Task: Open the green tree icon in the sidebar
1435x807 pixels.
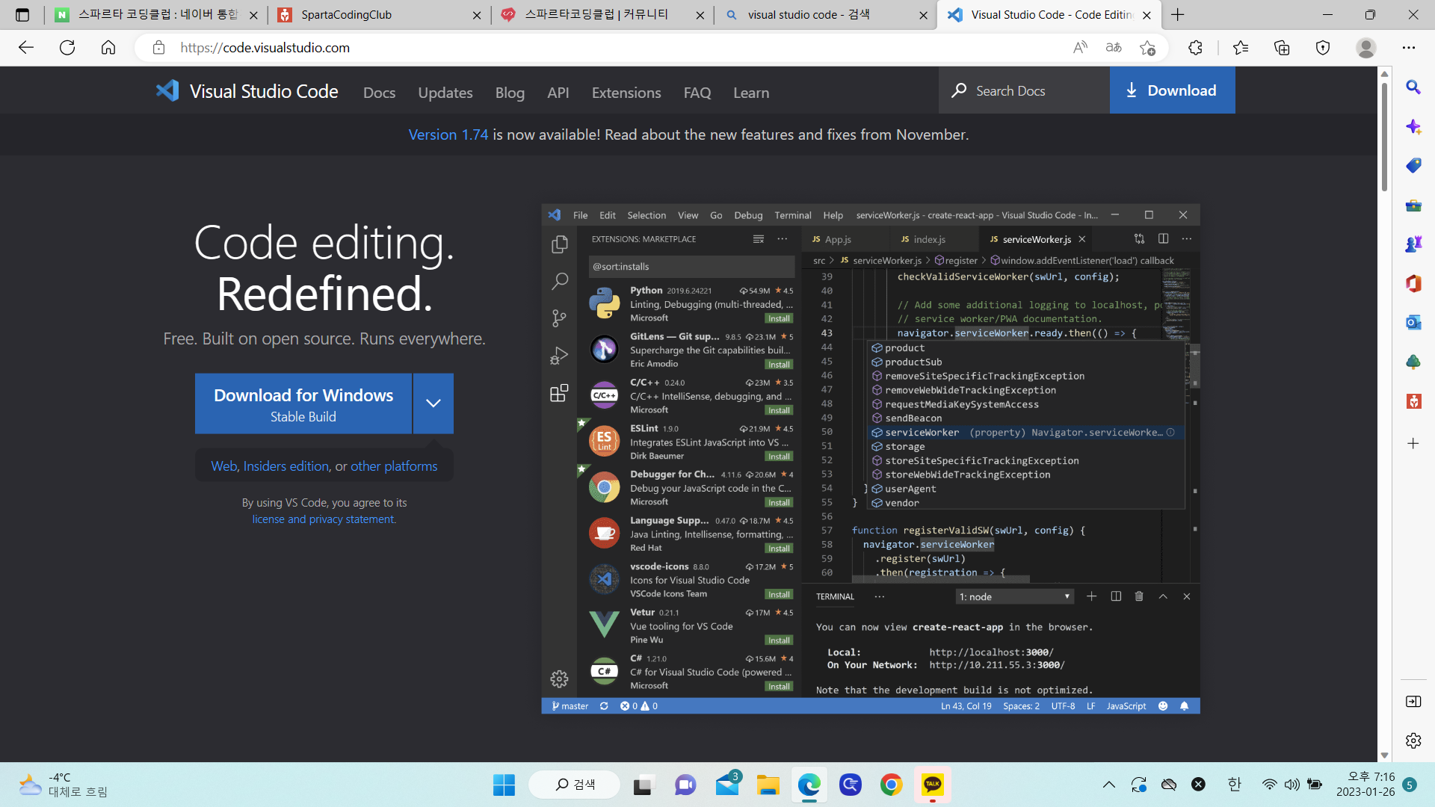Action: click(1413, 362)
